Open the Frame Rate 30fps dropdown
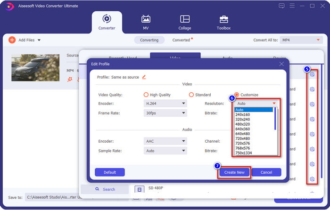This screenshot has height=210, width=330. coord(165,113)
